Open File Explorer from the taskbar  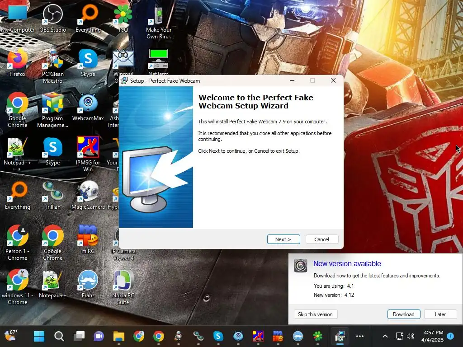point(119,336)
